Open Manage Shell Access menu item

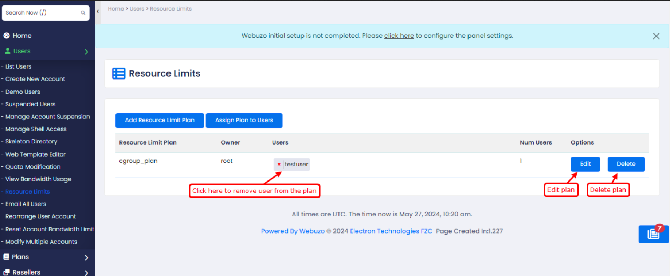[x=36, y=129]
